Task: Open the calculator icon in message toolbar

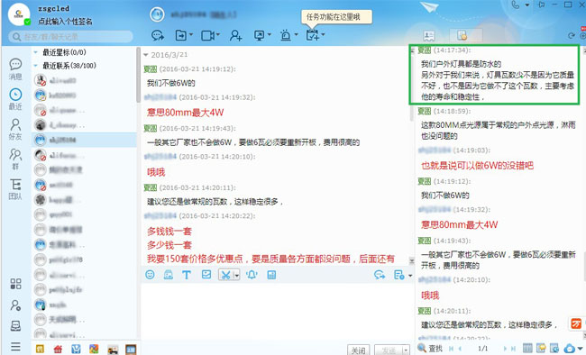Action: click(271, 275)
